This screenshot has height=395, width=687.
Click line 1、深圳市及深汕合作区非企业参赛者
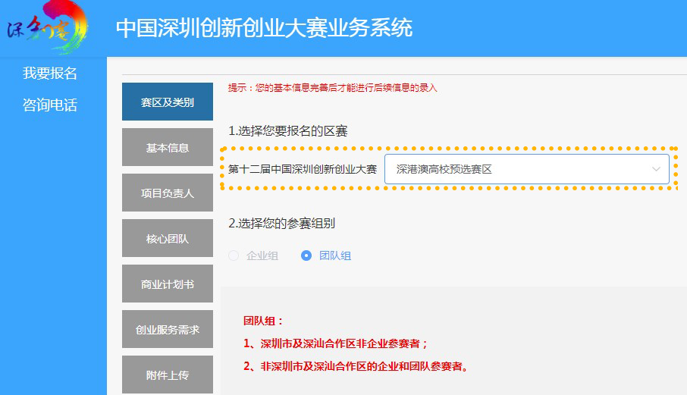pos(336,343)
